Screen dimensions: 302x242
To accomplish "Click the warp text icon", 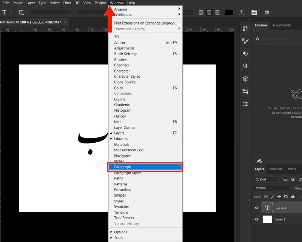I will [x=242, y=12].
